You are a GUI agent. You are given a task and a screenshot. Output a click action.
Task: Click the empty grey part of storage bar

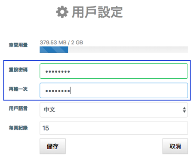[128, 49]
